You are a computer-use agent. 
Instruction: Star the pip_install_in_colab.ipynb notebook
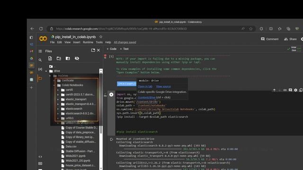point(101,37)
